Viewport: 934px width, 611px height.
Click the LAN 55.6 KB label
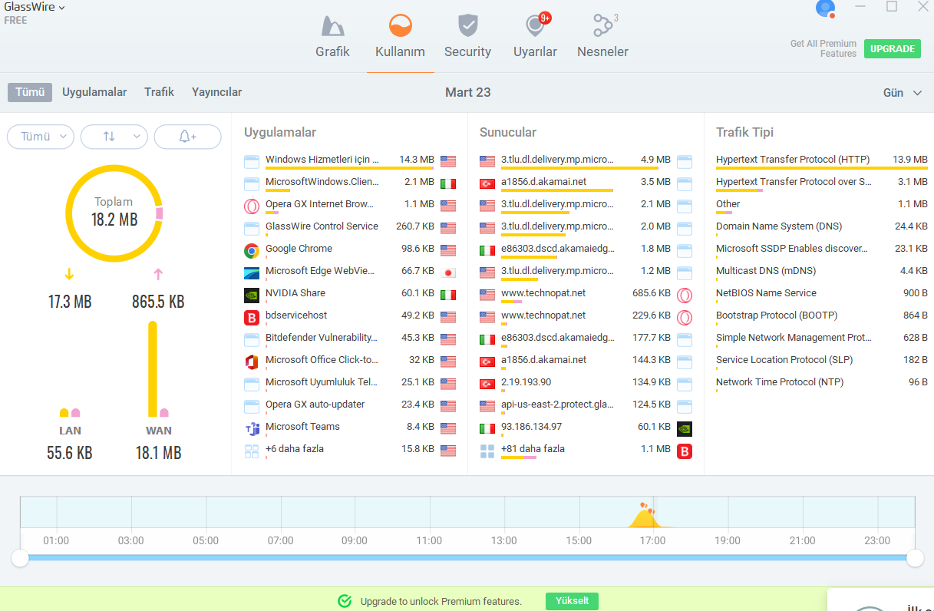click(x=70, y=453)
